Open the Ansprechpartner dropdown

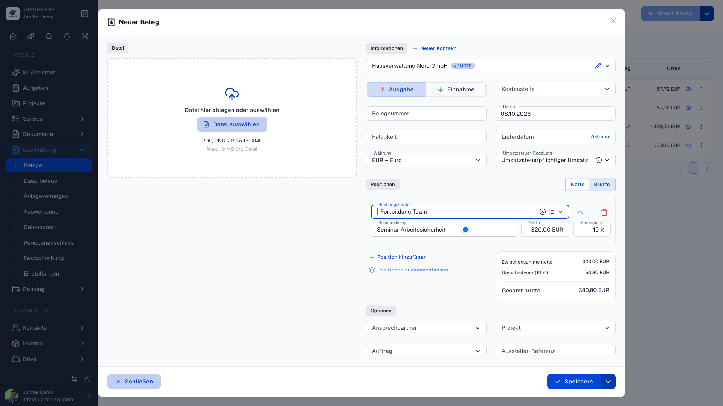coord(426,328)
